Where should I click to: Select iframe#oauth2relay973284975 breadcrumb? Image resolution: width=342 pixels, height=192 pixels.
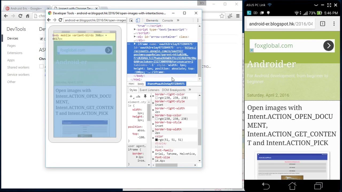pyautogui.click(x=166, y=84)
